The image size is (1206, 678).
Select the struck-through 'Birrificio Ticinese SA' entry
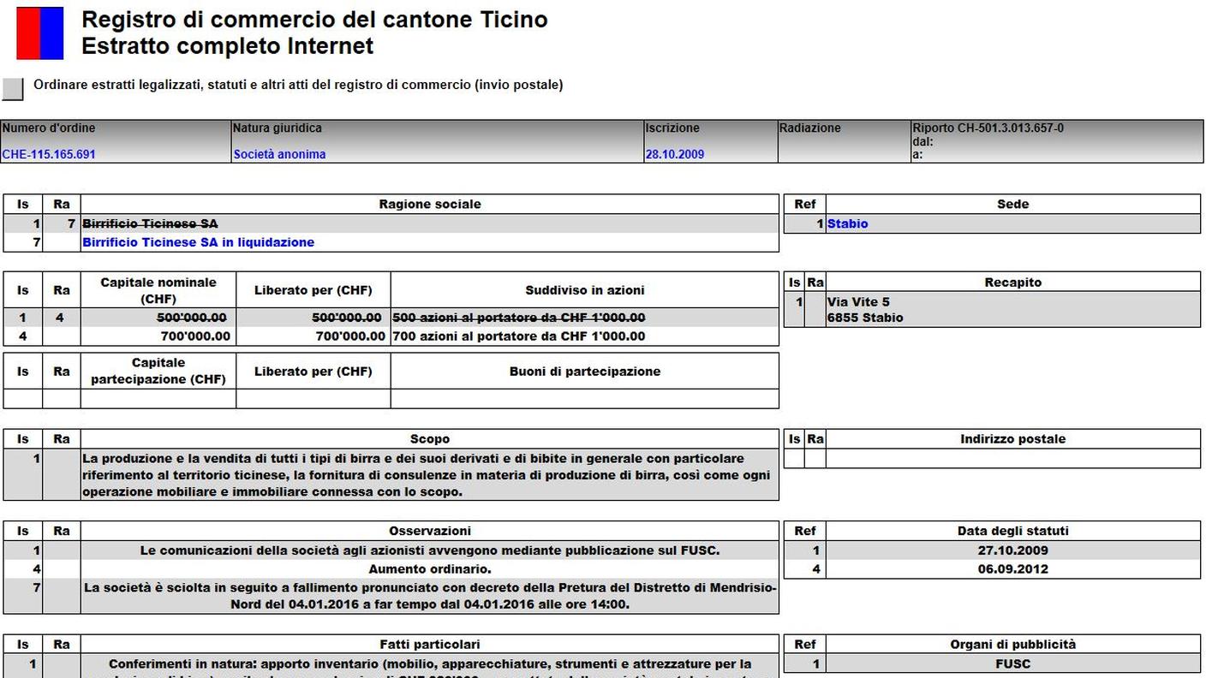click(150, 223)
